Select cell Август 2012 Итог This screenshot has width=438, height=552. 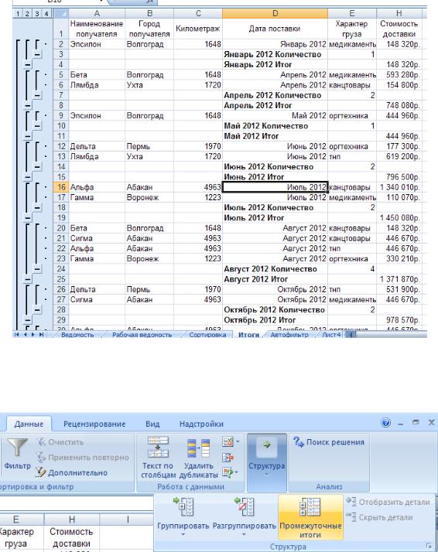click(275, 279)
